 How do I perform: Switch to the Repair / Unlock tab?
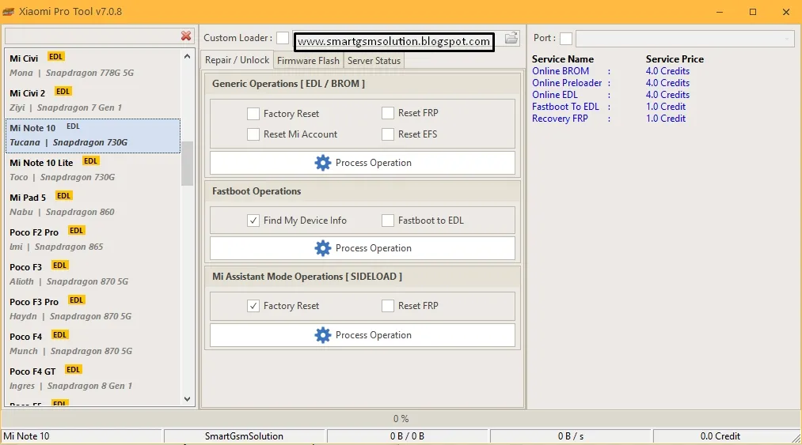[x=237, y=60]
